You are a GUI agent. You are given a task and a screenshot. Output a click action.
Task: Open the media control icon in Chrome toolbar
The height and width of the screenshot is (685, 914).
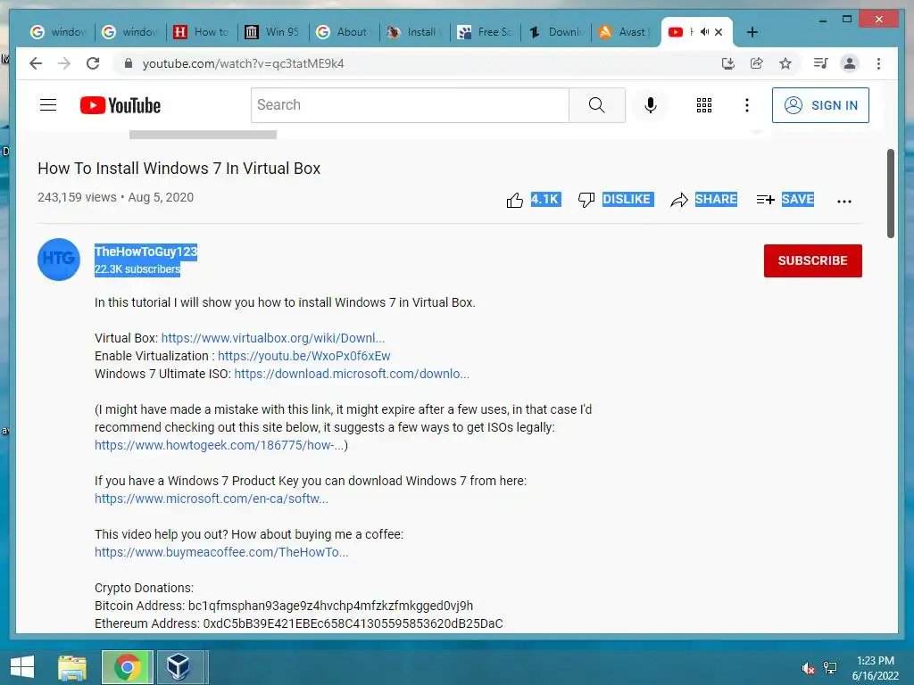(x=821, y=63)
